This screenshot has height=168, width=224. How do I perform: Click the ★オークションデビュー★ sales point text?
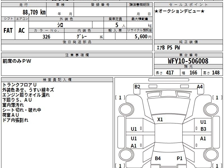click(x=179, y=11)
